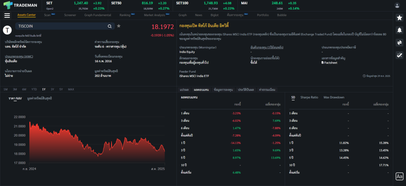Open the watchlist star sidebar icon
The image size is (406, 186).
[399, 18]
